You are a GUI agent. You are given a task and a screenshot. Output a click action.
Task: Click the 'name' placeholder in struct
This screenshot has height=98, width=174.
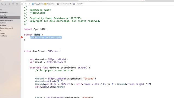click(x=37, y=35)
